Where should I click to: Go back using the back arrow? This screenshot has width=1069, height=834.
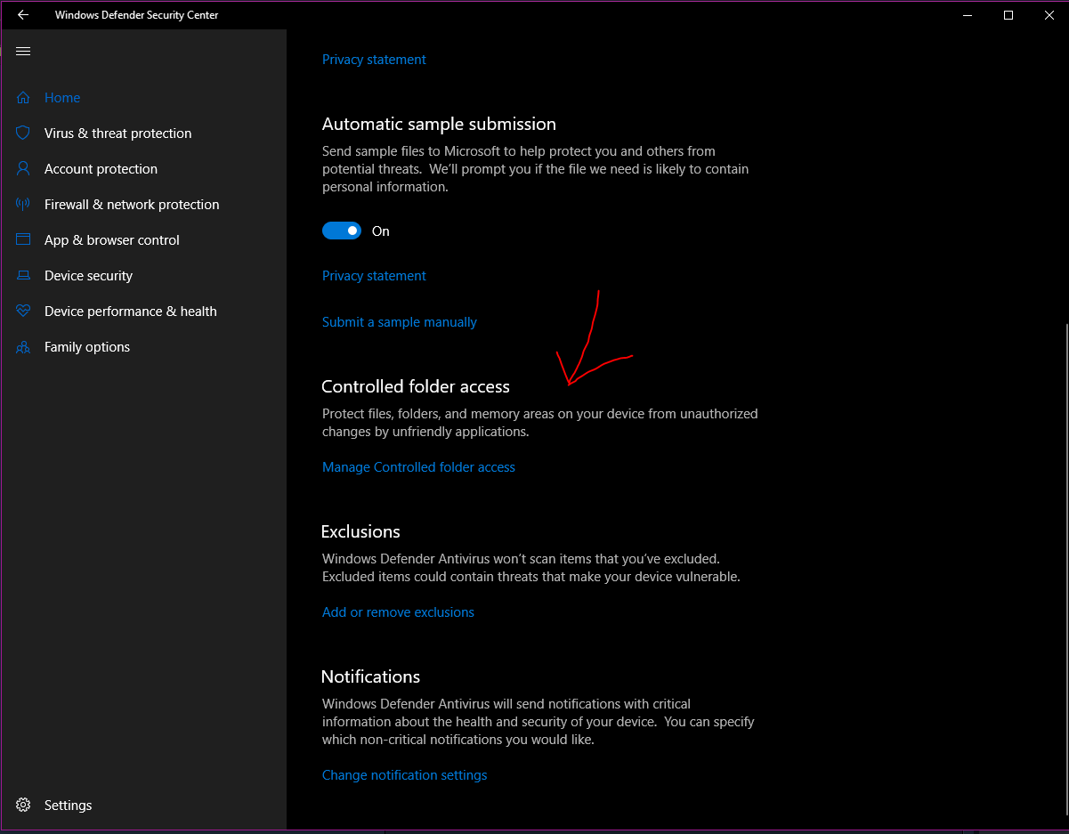[23, 15]
